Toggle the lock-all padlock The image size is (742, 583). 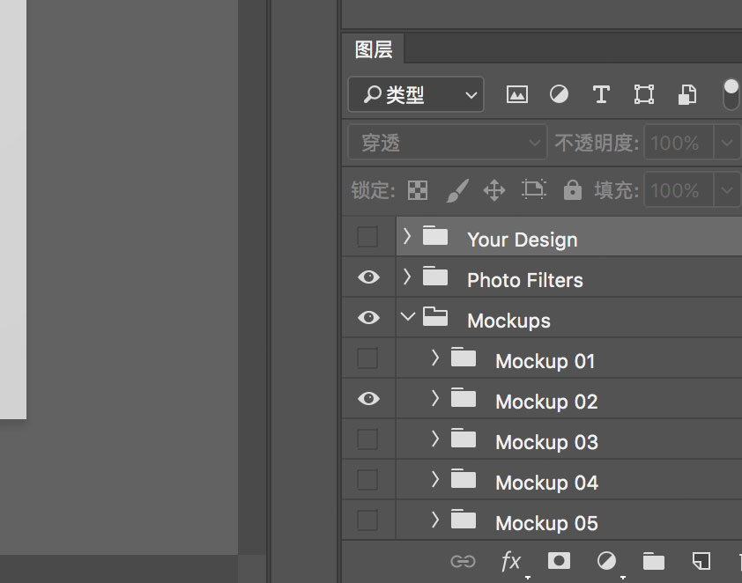tap(572, 189)
